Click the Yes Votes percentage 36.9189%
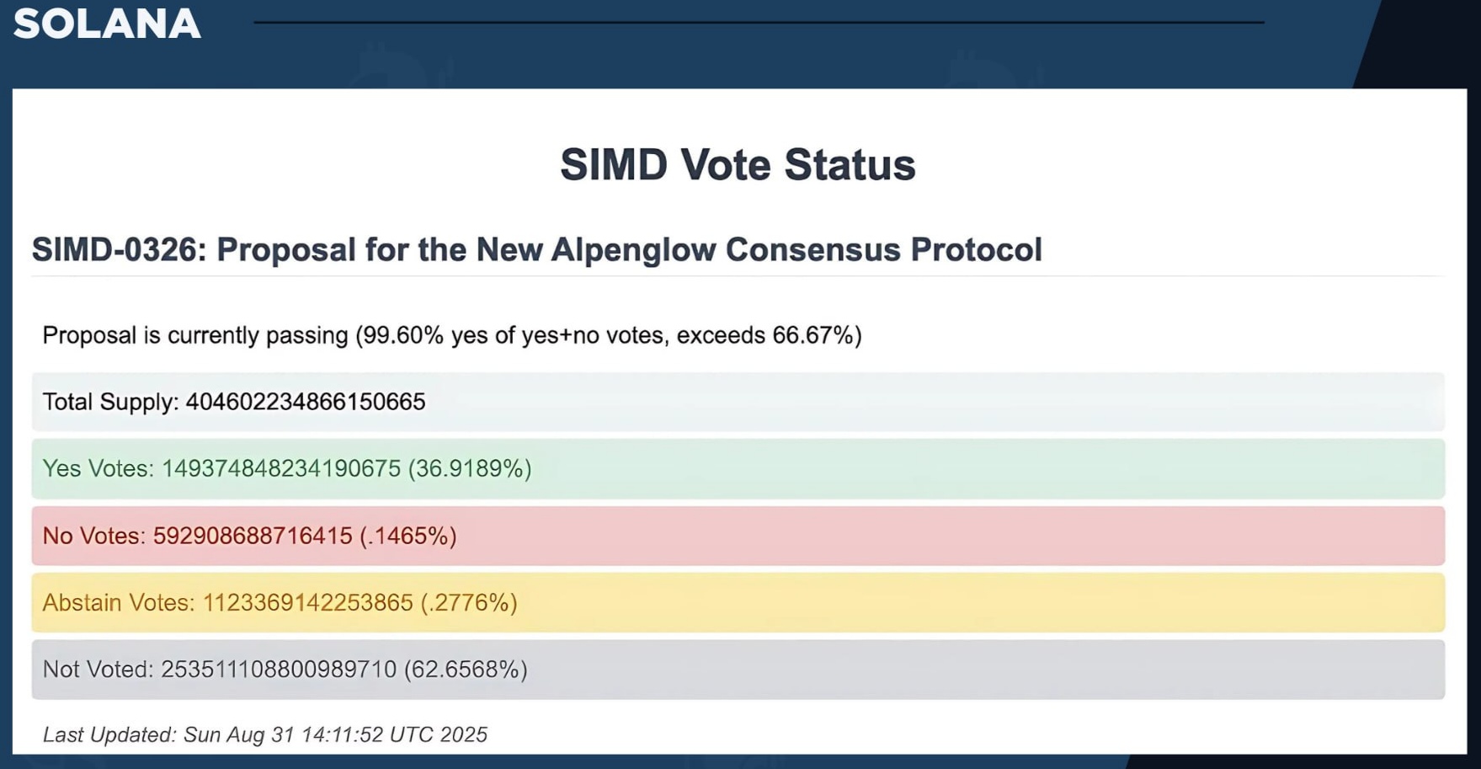 [x=470, y=468]
